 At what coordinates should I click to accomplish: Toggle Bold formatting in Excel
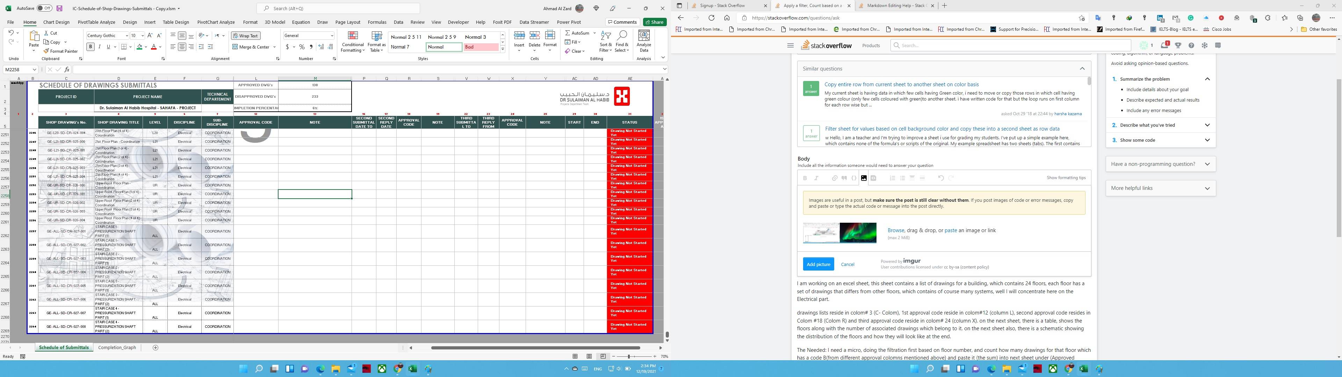pos(91,47)
